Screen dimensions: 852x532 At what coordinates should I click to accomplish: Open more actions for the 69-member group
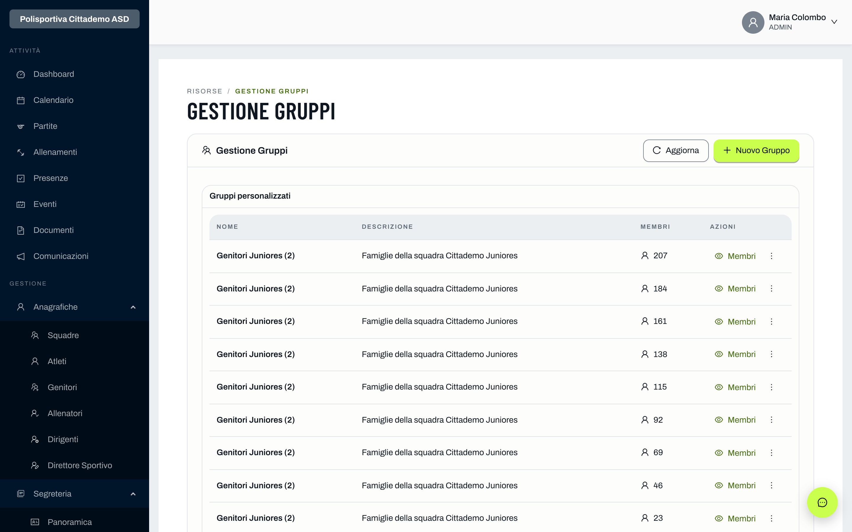[x=771, y=453]
